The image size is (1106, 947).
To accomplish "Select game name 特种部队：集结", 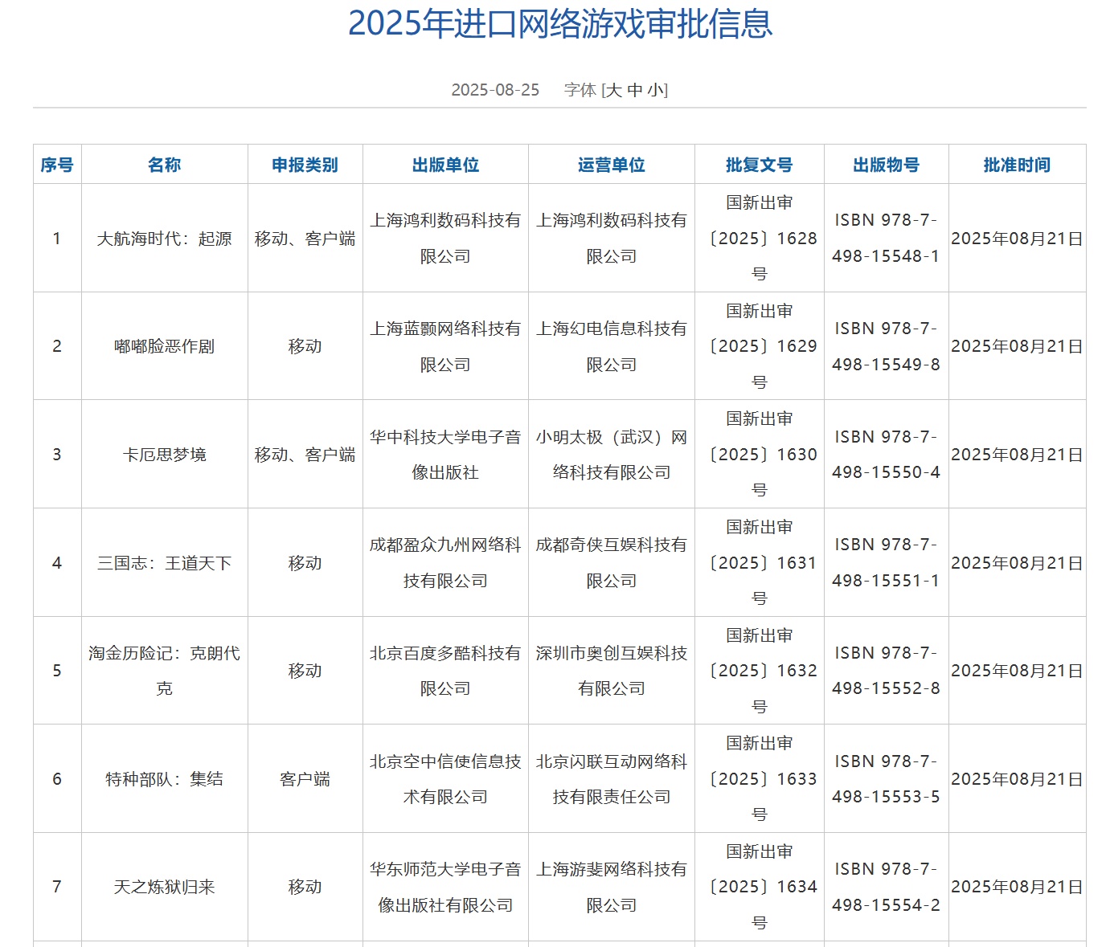I will pos(165,779).
